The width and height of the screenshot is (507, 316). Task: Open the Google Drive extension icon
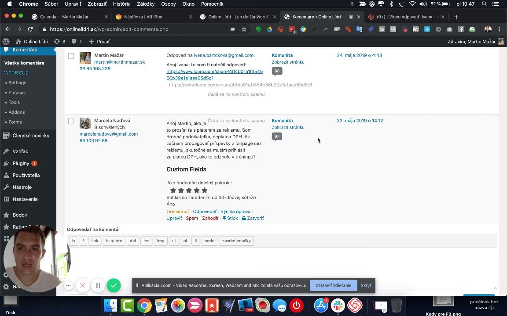click(x=269, y=29)
